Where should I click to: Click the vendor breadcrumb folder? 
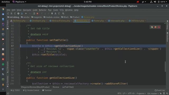(25, 17)
